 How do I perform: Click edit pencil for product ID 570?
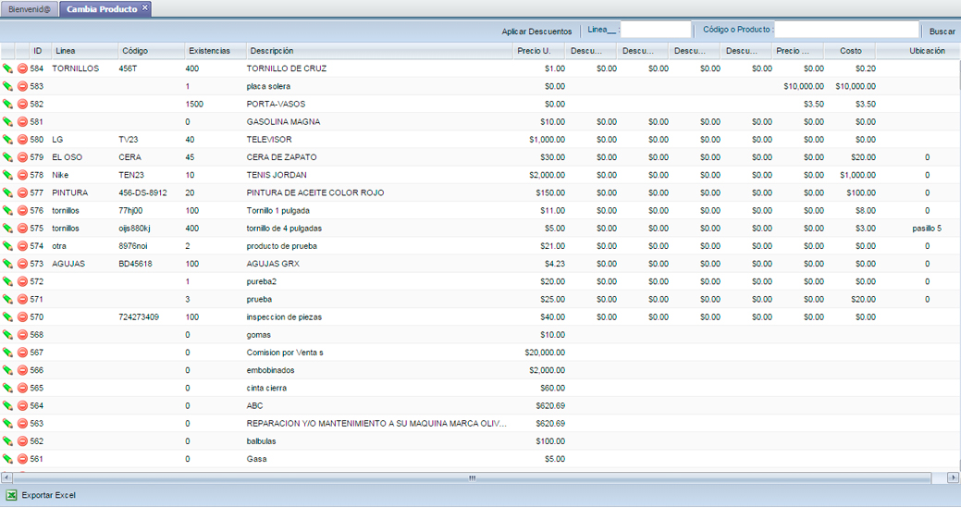tap(7, 317)
